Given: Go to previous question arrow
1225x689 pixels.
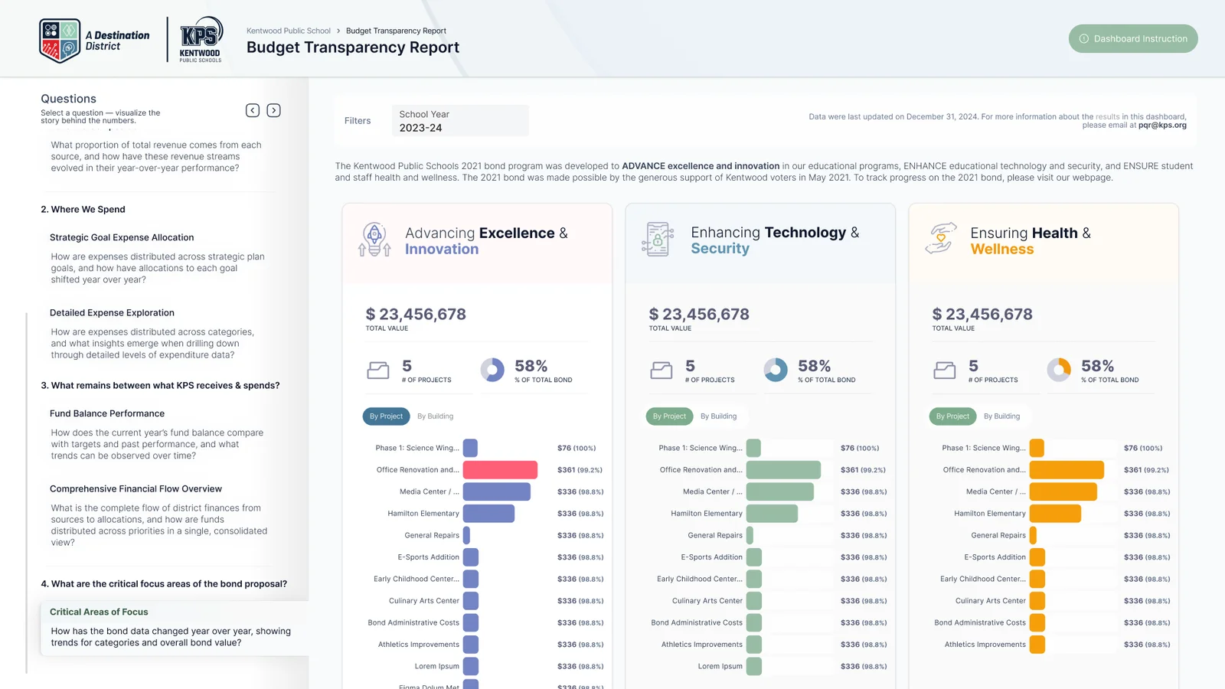Looking at the screenshot, I should click(253, 110).
